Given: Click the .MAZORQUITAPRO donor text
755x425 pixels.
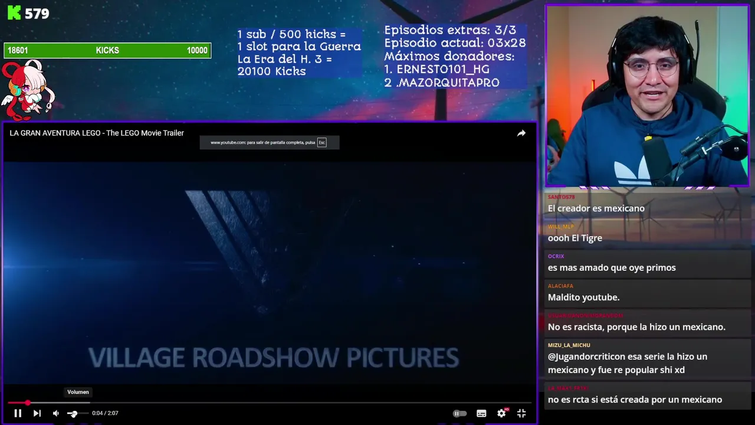Looking at the screenshot, I should (x=448, y=83).
